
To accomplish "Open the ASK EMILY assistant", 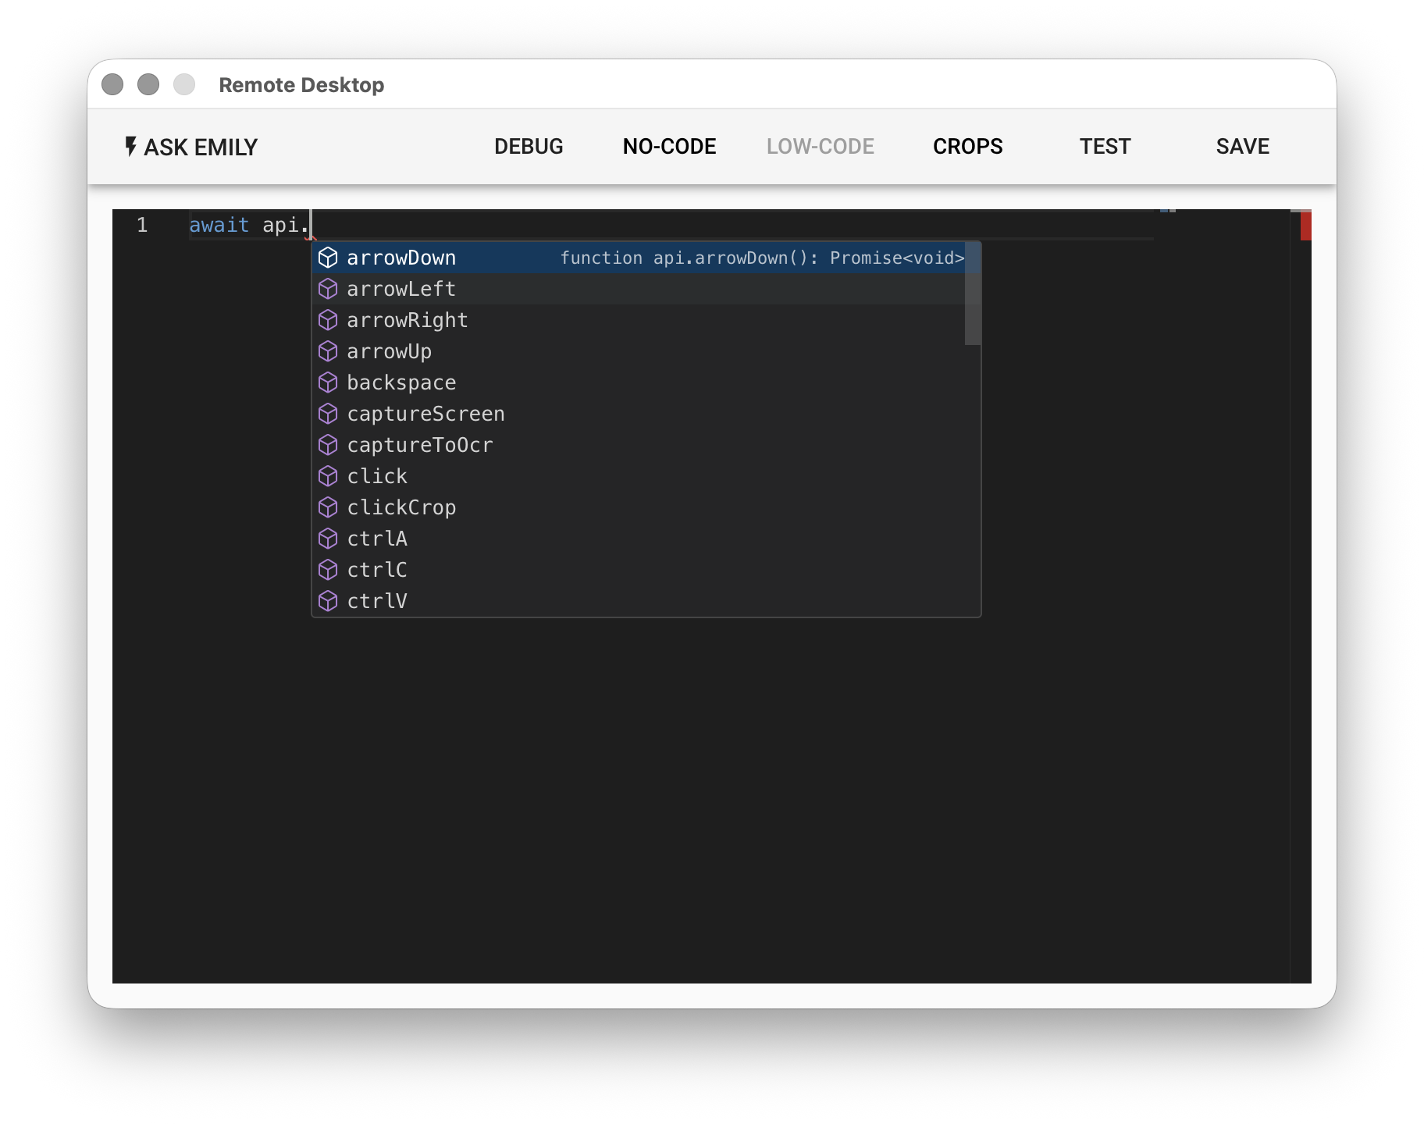I will click(191, 147).
